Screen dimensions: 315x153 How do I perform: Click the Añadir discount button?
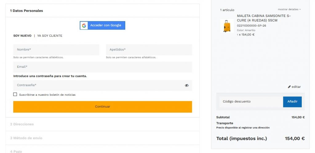coord(292,102)
